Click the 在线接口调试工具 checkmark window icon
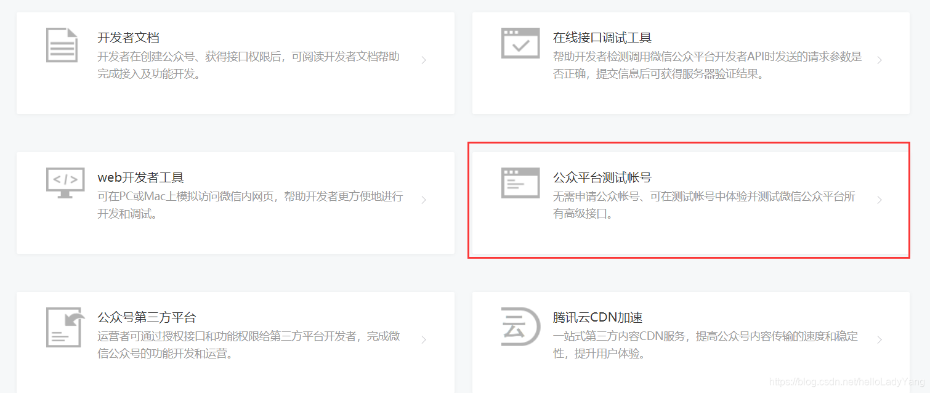930x393 pixels. click(x=520, y=43)
